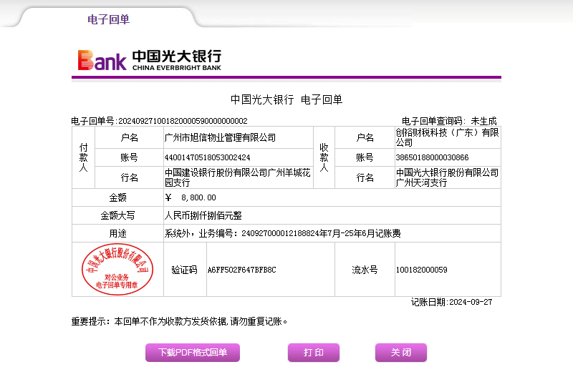Click the 用途 label cell

pos(117,233)
